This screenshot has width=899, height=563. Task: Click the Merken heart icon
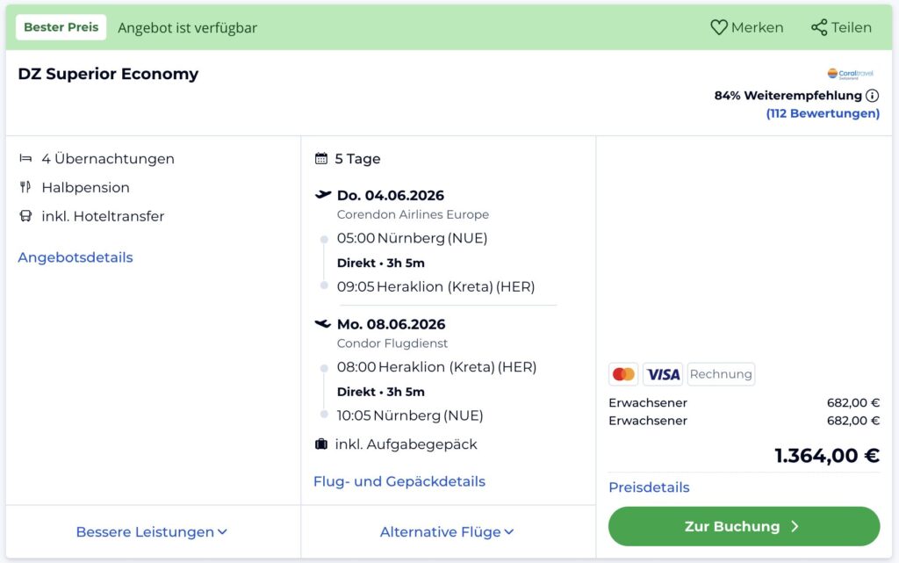[x=717, y=27]
